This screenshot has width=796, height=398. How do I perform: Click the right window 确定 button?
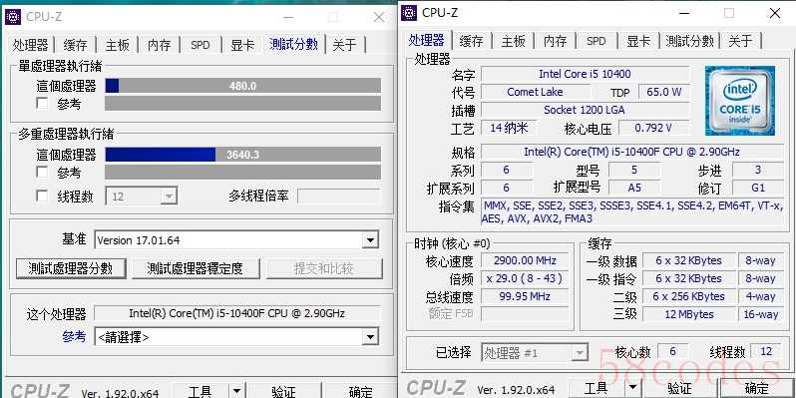[x=756, y=388]
